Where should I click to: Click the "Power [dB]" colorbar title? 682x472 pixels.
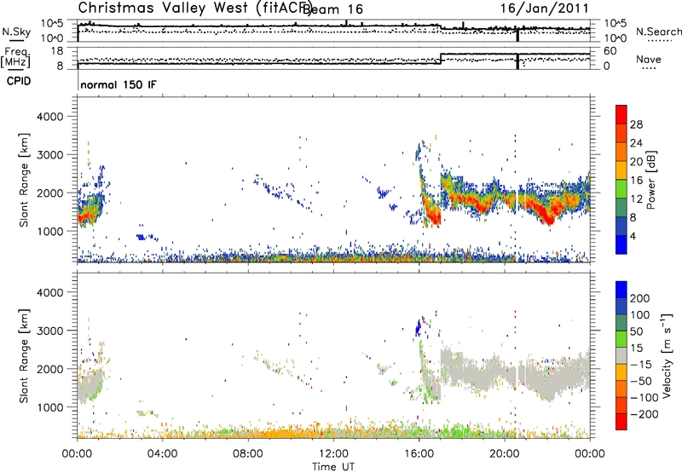click(x=651, y=180)
